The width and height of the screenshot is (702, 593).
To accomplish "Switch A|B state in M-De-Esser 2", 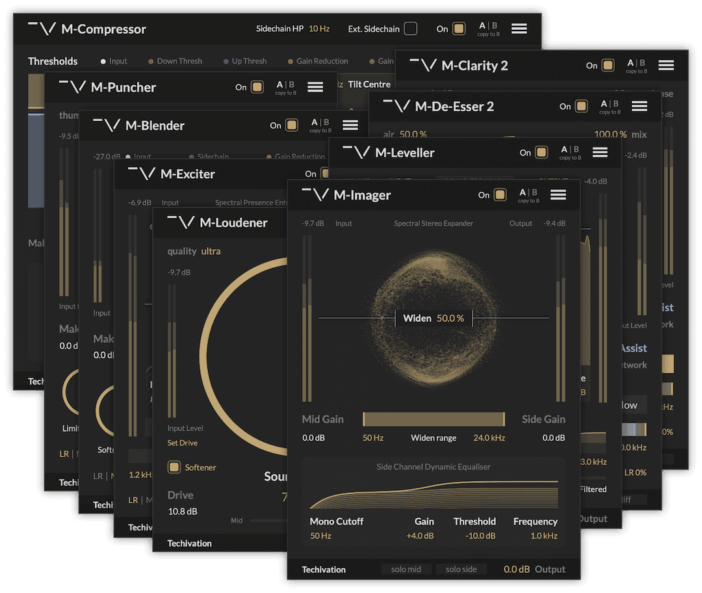I will (609, 103).
